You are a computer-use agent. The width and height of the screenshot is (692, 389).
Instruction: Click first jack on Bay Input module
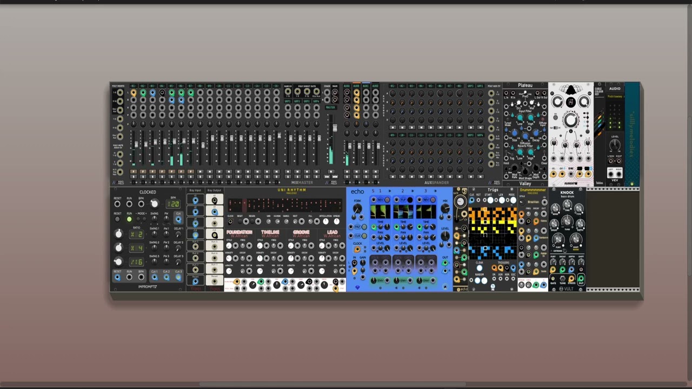pos(195,200)
